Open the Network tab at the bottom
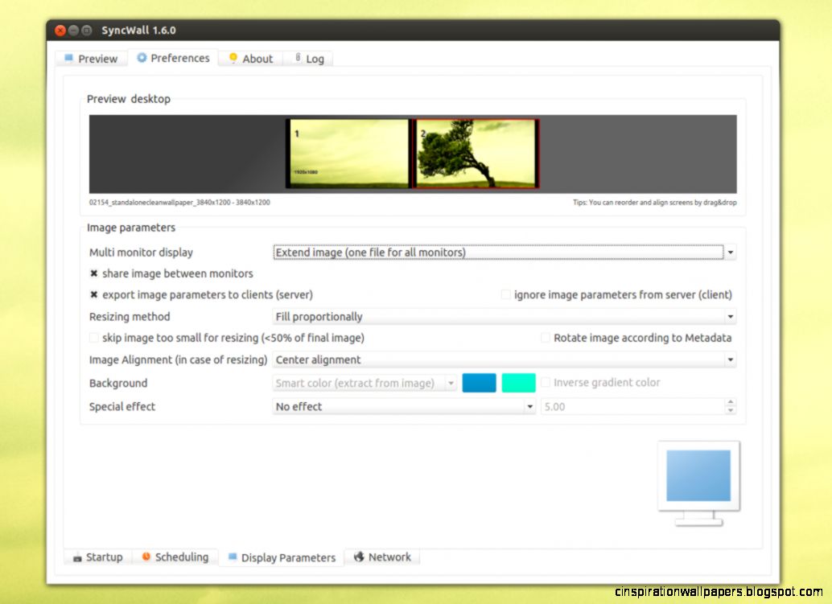 coord(382,556)
